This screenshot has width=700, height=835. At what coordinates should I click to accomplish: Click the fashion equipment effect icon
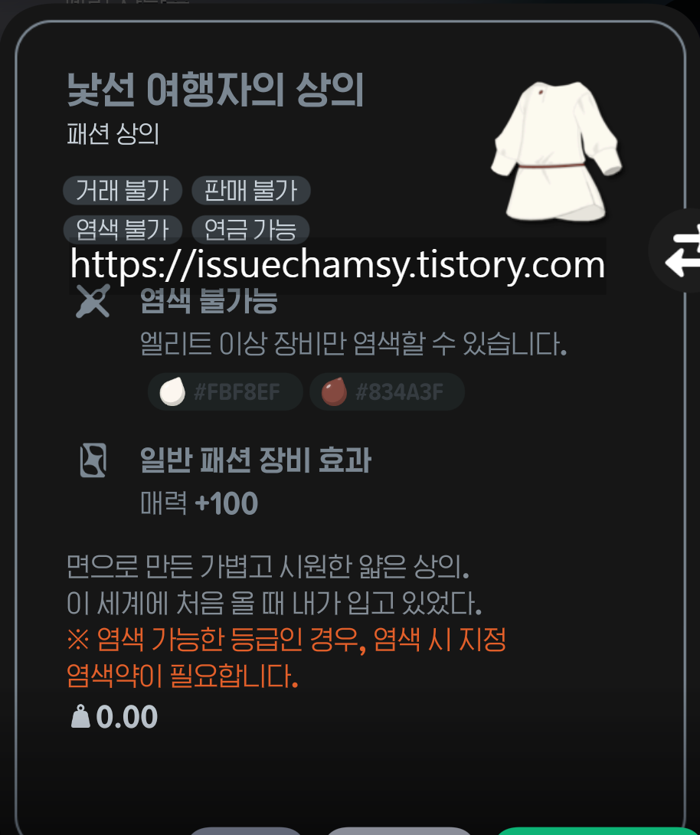pyautogui.click(x=93, y=460)
